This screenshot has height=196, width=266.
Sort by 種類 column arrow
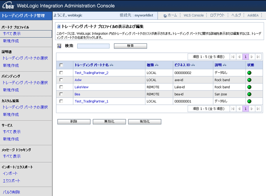[156, 65]
